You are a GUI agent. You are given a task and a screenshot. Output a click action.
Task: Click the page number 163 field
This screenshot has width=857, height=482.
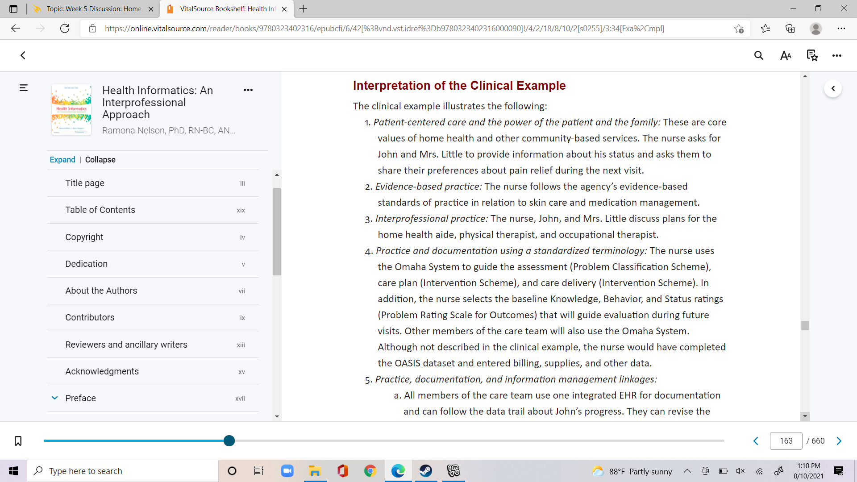pyautogui.click(x=786, y=441)
